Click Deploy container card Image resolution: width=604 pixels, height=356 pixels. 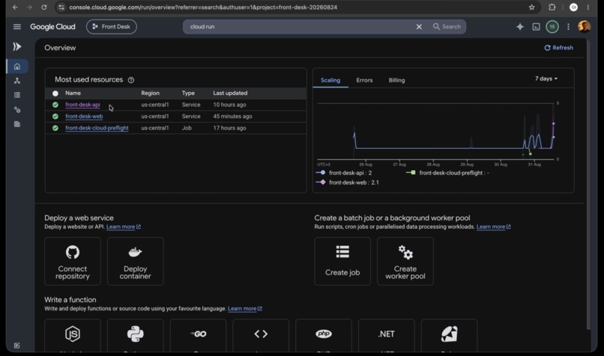(135, 262)
